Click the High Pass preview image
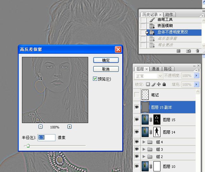This screenshot has height=172, width=205. click(x=55, y=90)
